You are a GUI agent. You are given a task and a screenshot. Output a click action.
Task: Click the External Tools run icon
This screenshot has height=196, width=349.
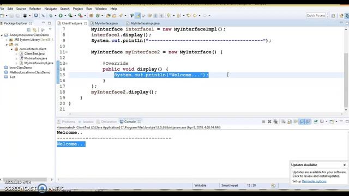[80, 16]
